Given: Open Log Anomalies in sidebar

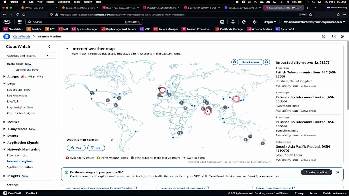Looking at the screenshot, I should pyautogui.click(x=17, y=96).
